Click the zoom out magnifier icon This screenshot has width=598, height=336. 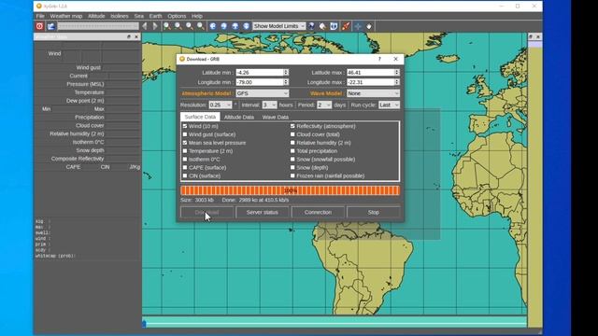[178, 26]
